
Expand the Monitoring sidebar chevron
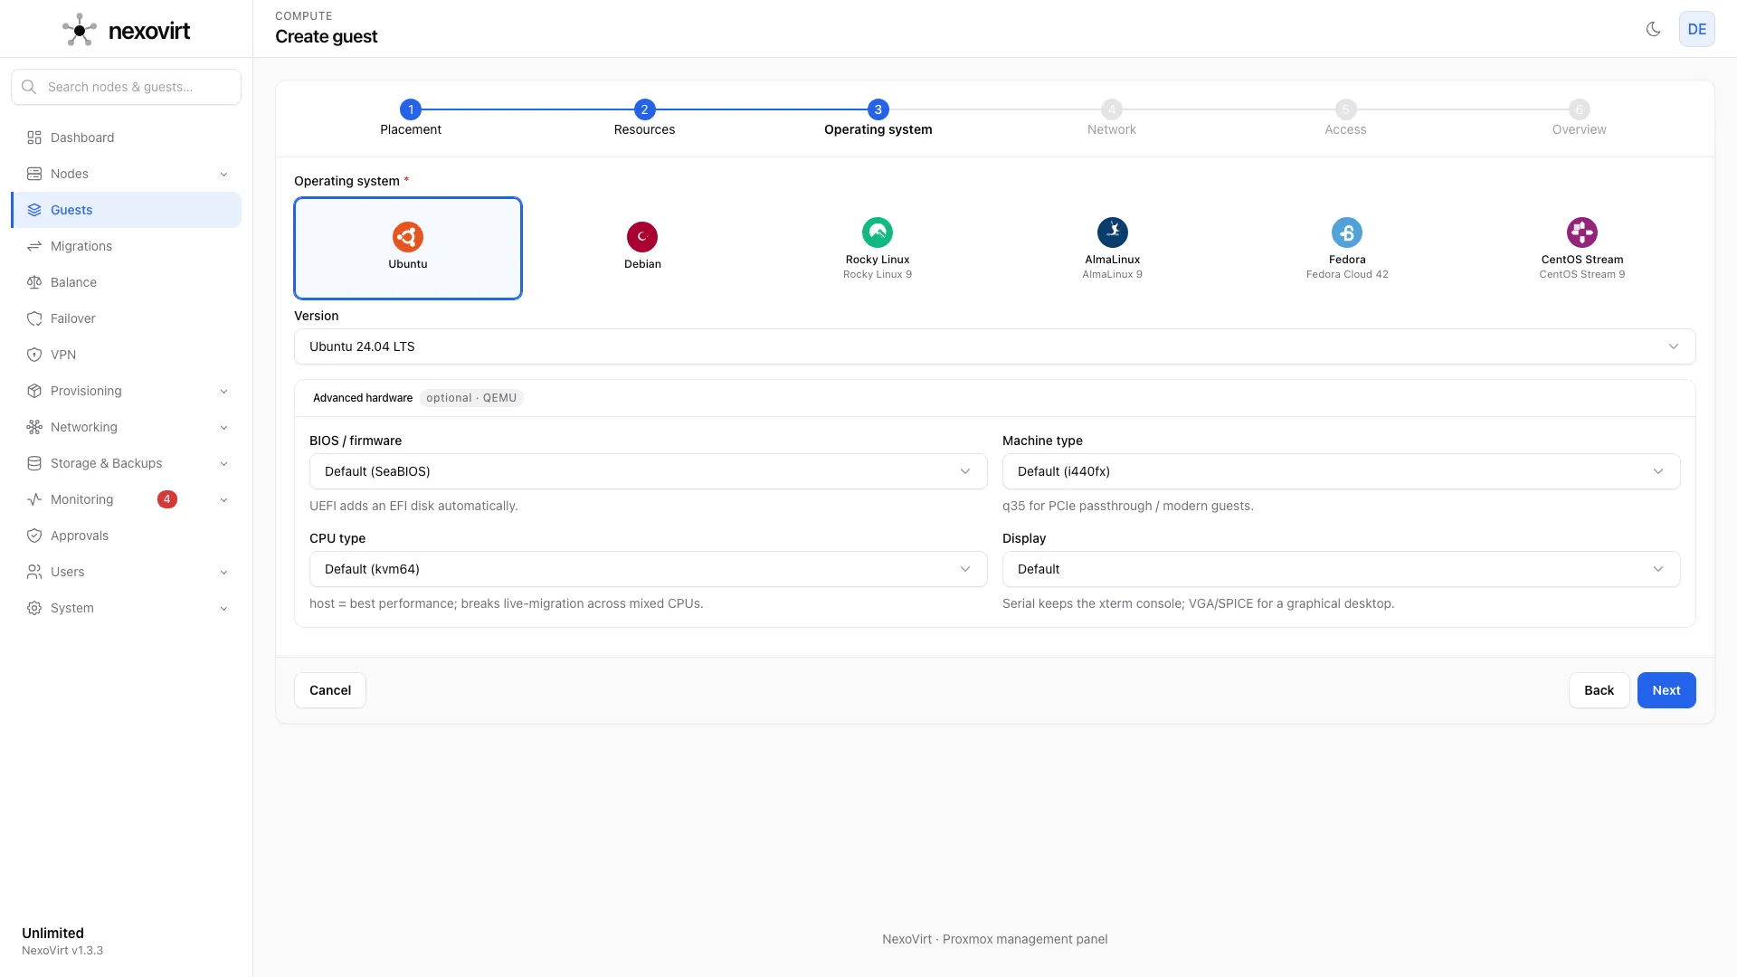[x=223, y=499]
